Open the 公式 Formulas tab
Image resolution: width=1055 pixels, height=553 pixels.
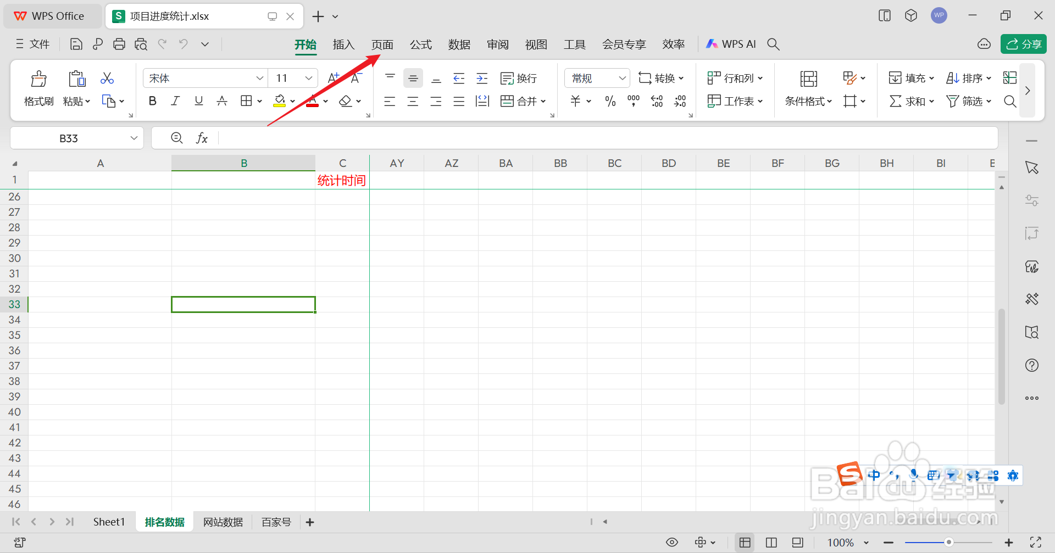(421, 44)
